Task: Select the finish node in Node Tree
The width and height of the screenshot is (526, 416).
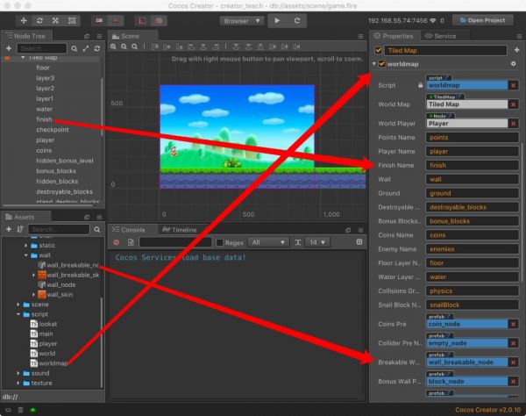Action: (44, 119)
